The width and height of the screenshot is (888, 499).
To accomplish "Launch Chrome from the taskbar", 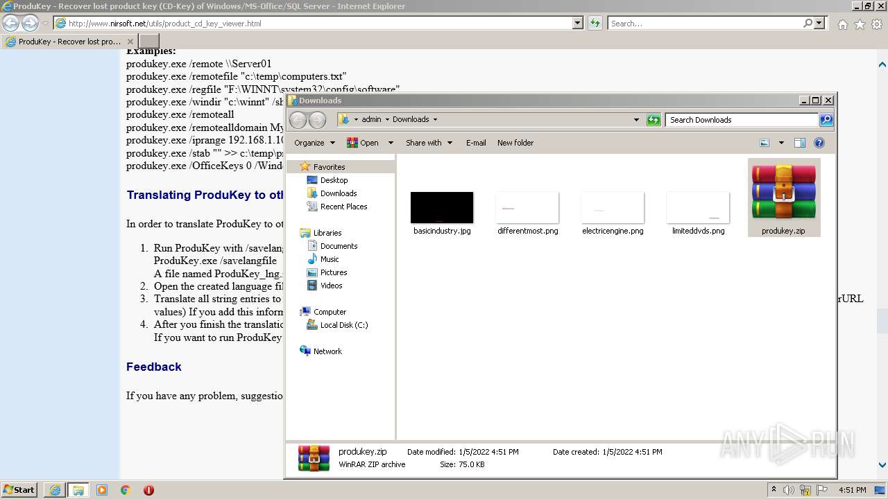I will [125, 490].
